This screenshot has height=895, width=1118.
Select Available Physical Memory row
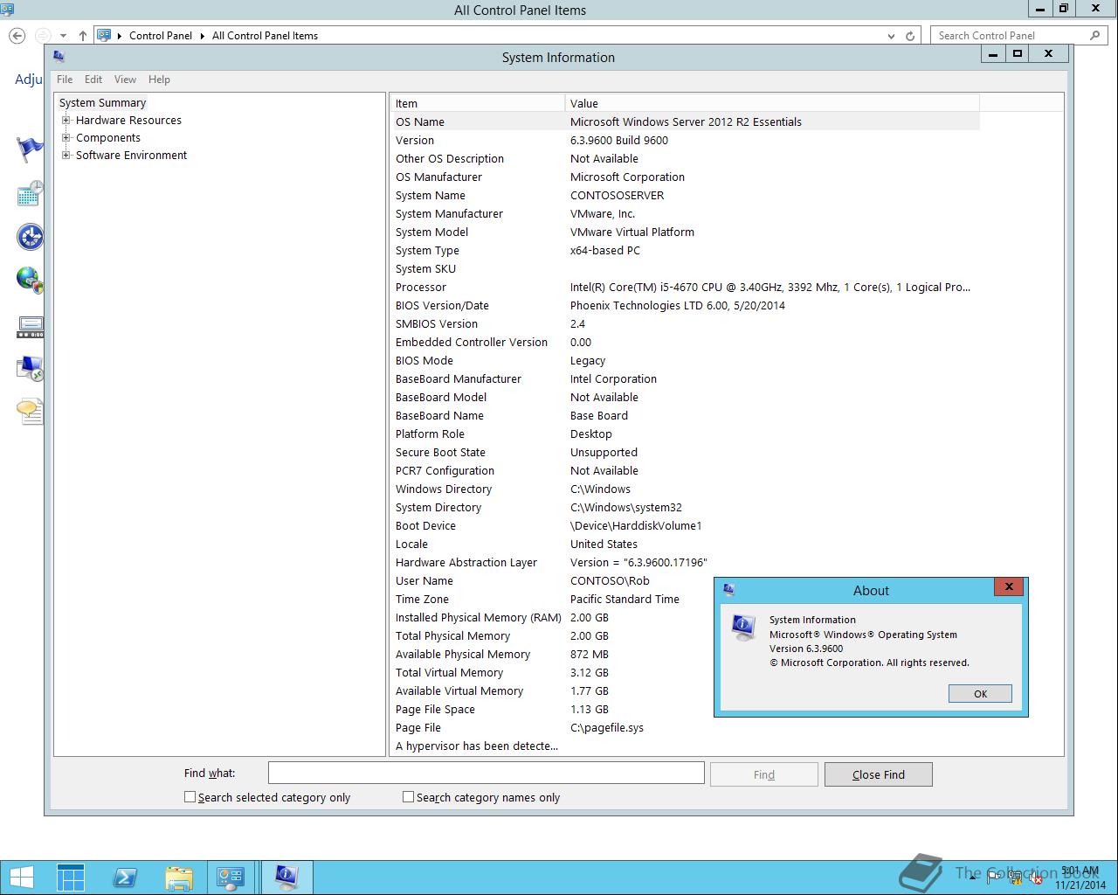click(685, 655)
